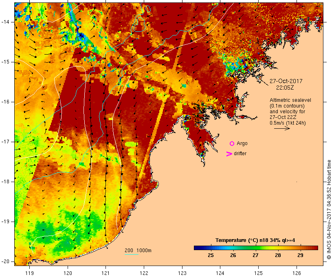334x277 pixels.
Task: Click the velocity scale arrow in the legend
Action: pos(282,128)
